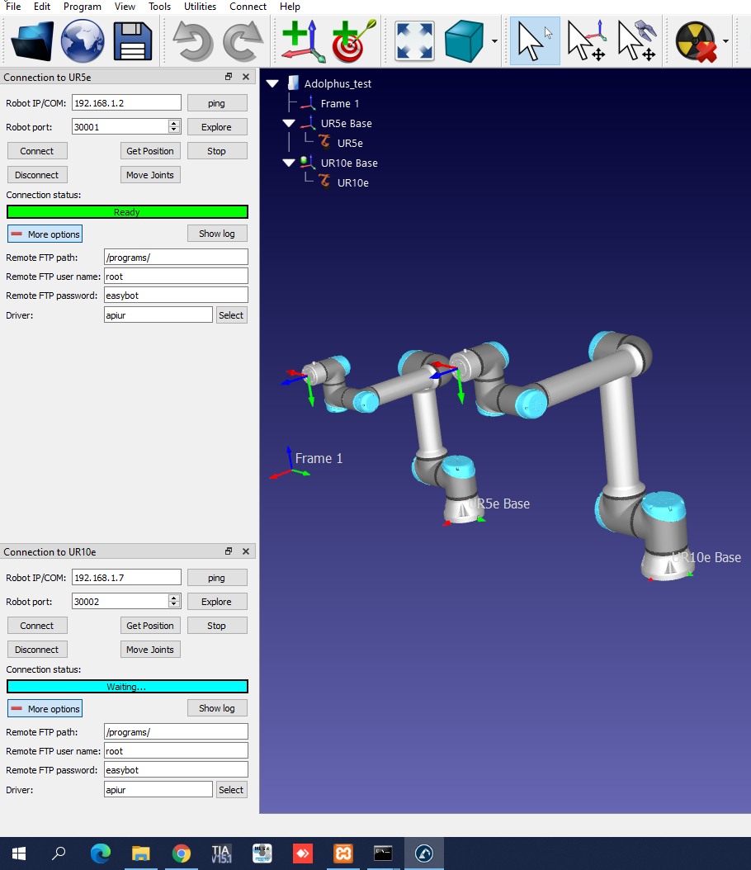The width and height of the screenshot is (751, 870).
Task: Add a new target icon
Action: pyautogui.click(x=354, y=40)
